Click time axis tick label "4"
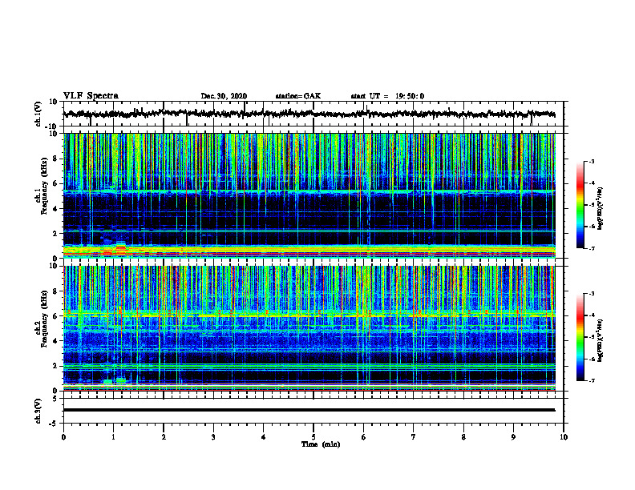Screen dimensions: 635x490 coord(264,437)
